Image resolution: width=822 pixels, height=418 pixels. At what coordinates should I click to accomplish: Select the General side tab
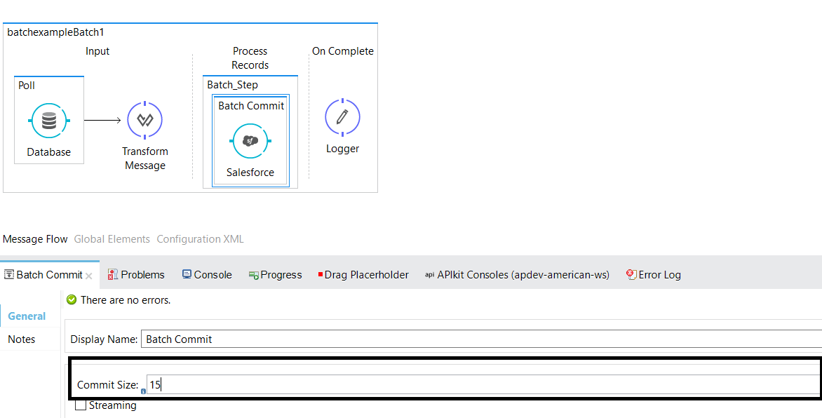(27, 316)
